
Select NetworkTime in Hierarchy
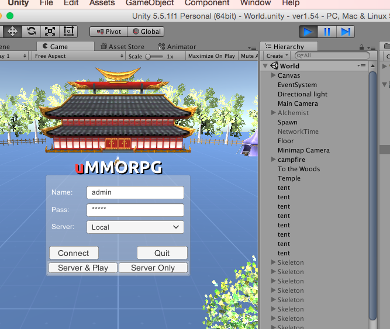(x=298, y=131)
